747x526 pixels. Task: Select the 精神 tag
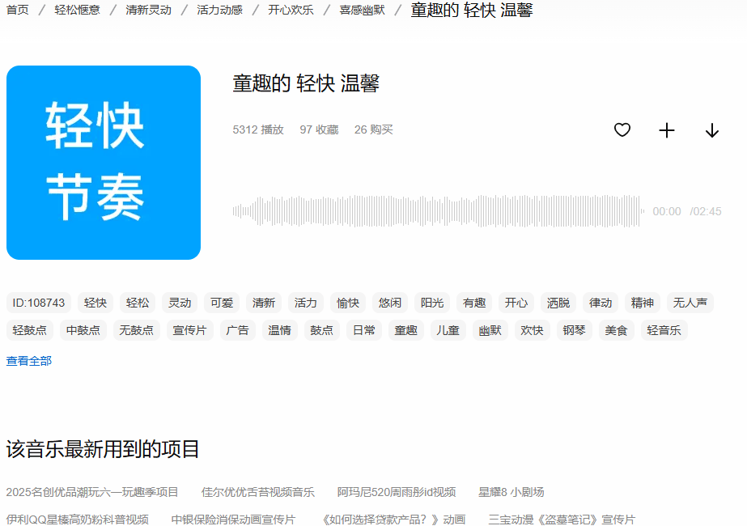642,303
